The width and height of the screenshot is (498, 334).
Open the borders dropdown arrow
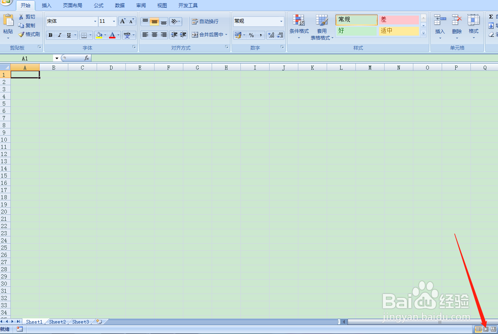tap(91, 35)
